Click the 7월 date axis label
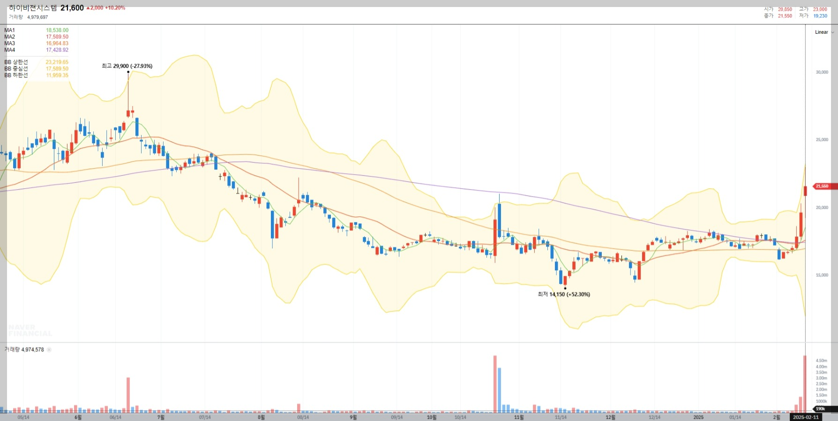This screenshot has height=421, width=838. tap(161, 417)
